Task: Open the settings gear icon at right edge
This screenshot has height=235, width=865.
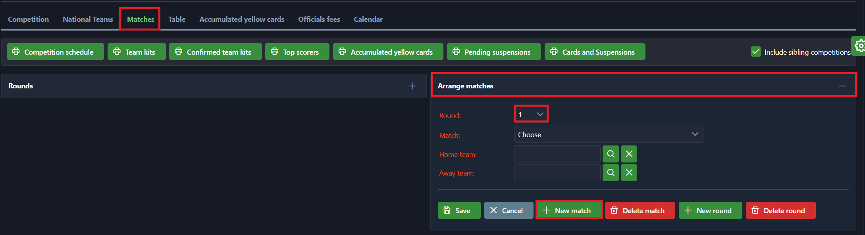Action: pos(859,46)
